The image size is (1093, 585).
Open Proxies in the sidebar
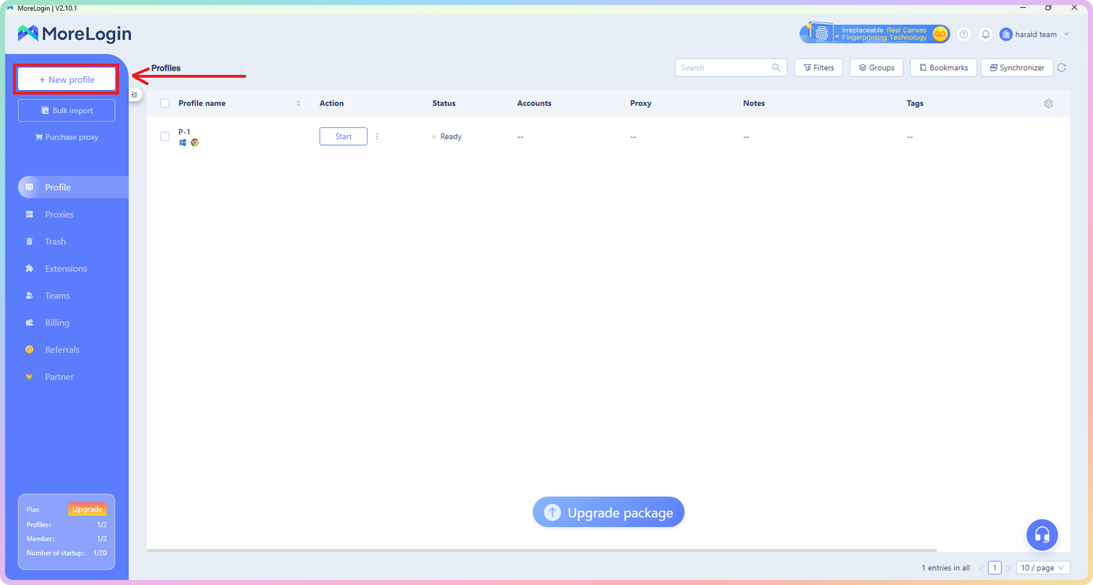pyautogui.click(x=59, y=214)
